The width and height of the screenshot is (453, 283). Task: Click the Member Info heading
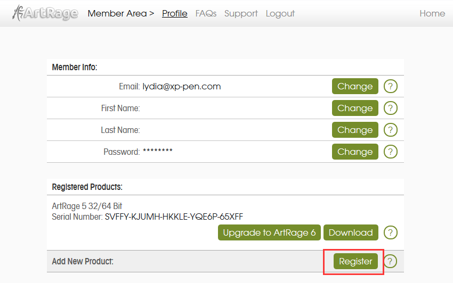click(75, 67)
